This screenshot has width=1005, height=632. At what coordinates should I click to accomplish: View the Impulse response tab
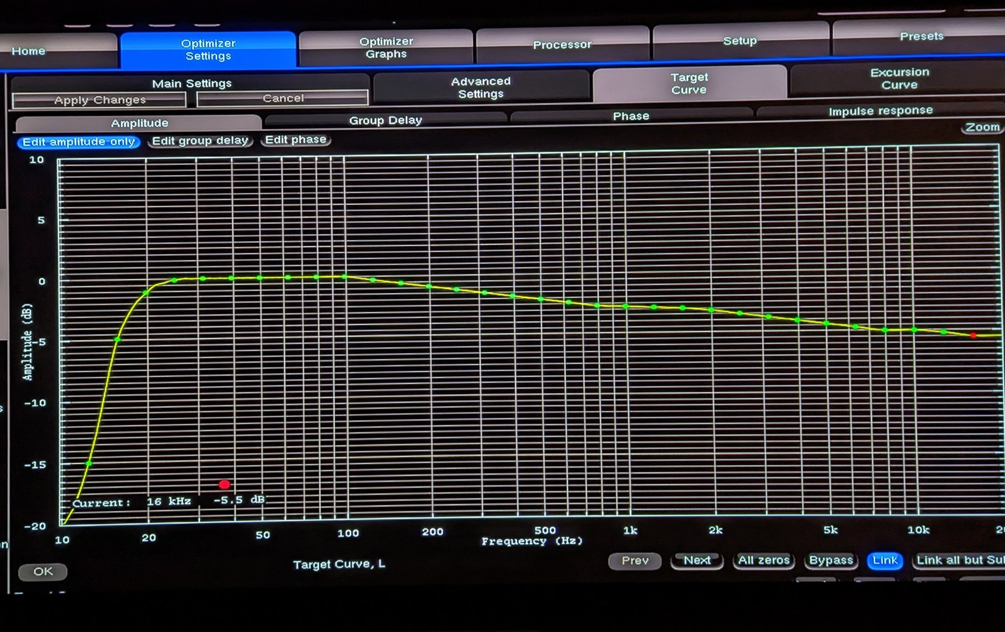pyautogui.click(x=880, y=111)
